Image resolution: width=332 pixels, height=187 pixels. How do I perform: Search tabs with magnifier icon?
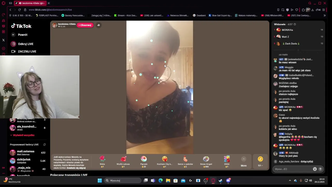point(310,3)
